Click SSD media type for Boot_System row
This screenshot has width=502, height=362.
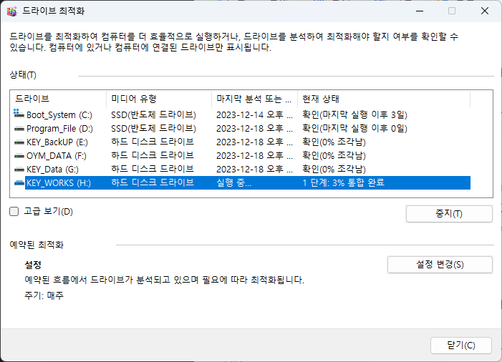(x=153, y=114)
